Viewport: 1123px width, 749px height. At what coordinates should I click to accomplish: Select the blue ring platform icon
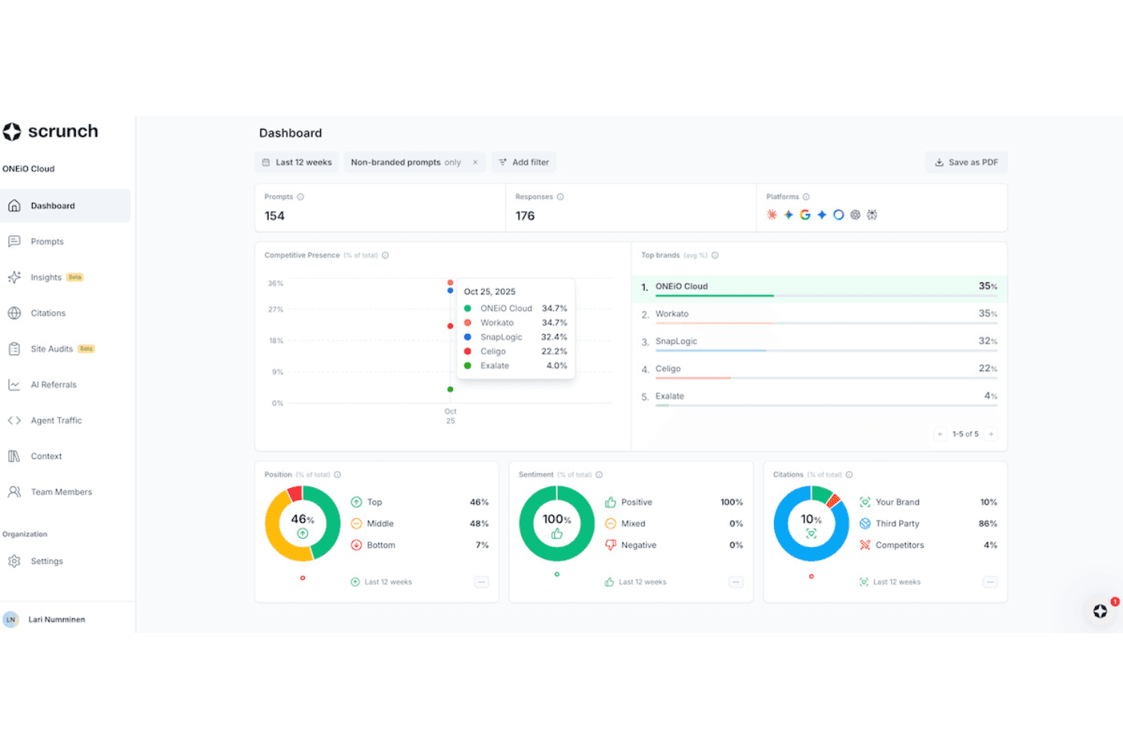point(838,215)
